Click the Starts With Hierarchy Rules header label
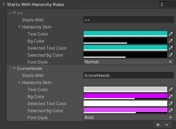 click(36, 5)
